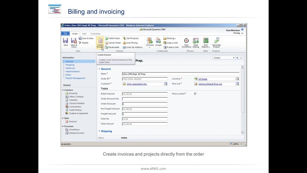The width and height of the screenshot is (307, 173).
Task: Open America Default Price List link
Action: point(210,84)
